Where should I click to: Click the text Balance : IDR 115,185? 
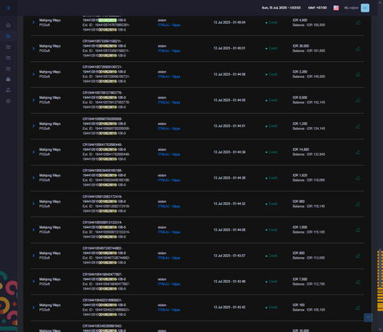click(x=309, y=232)
